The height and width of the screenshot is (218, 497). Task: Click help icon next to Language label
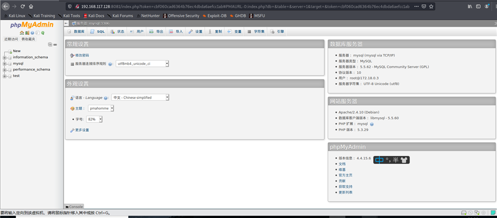click(x=106, y=98)
